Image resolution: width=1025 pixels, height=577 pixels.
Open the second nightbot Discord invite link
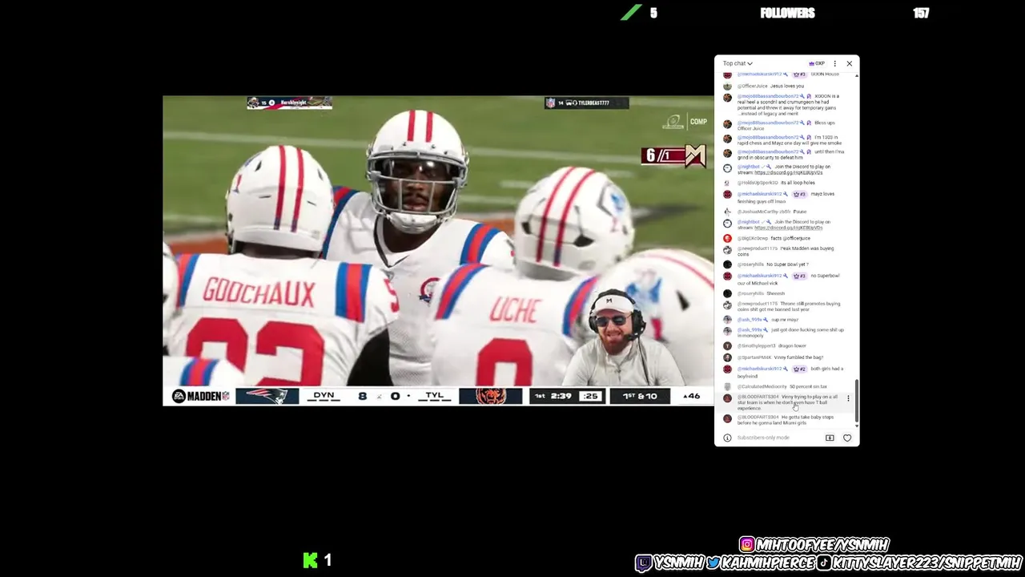click(788, 228)
